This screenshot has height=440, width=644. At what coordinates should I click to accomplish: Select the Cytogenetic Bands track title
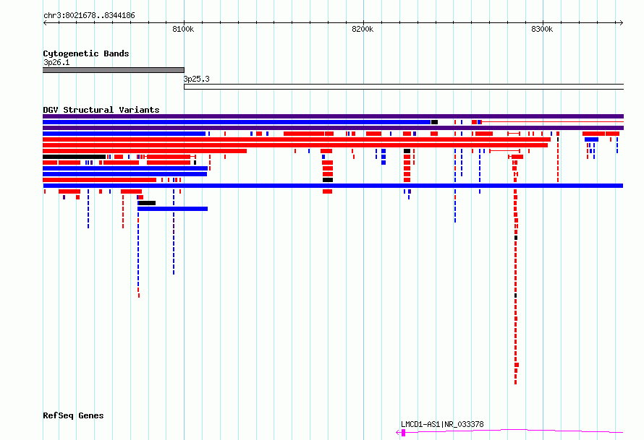86,53
